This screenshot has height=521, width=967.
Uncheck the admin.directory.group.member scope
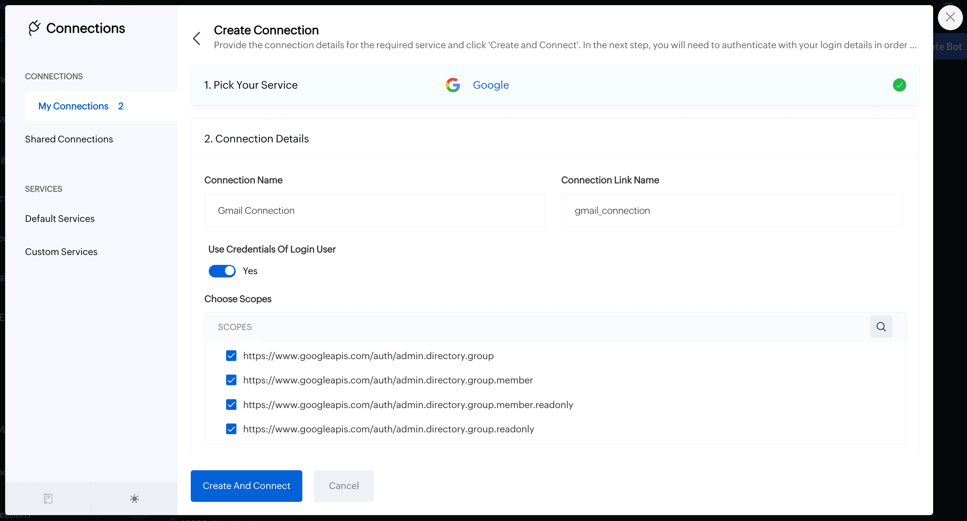[231, 380]
